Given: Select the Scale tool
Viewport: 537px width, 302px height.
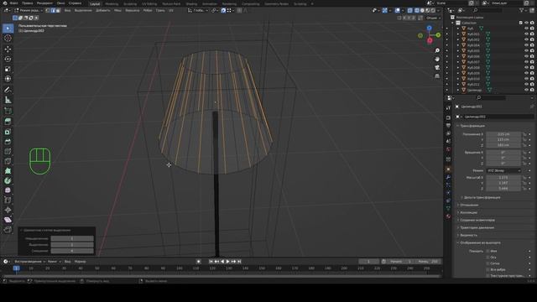Looking at the screenshot, I should point(8,69).
